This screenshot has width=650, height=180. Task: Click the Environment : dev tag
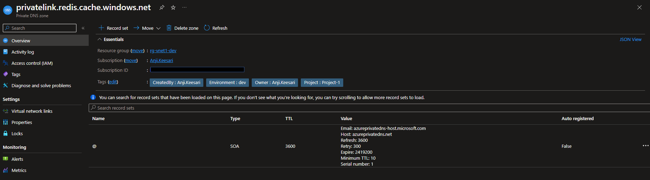(228, 83)
